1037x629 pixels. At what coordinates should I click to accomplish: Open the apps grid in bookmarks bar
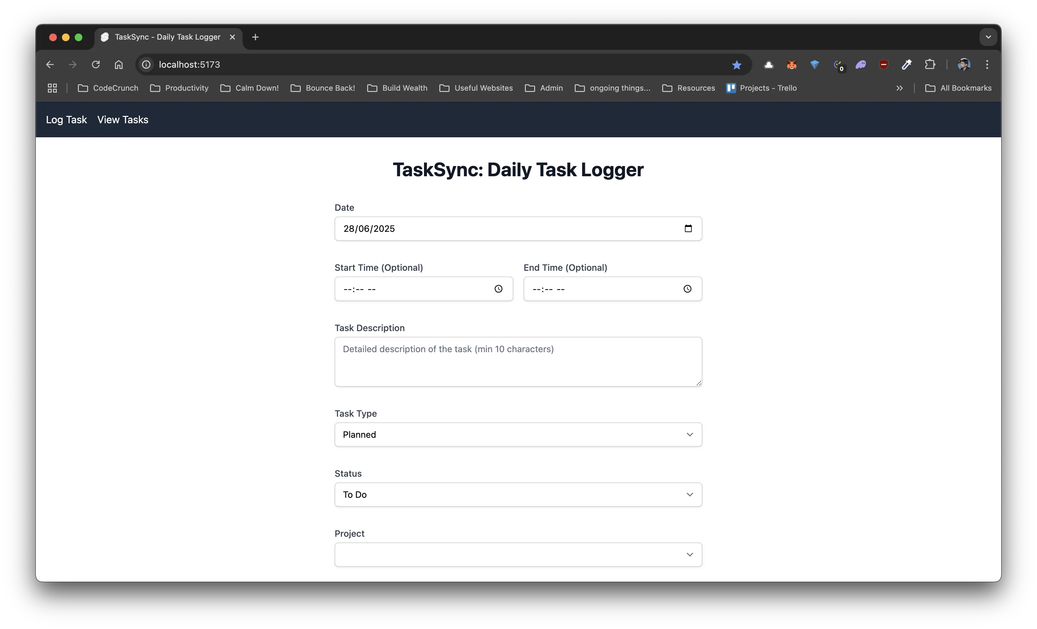[52, 88]
